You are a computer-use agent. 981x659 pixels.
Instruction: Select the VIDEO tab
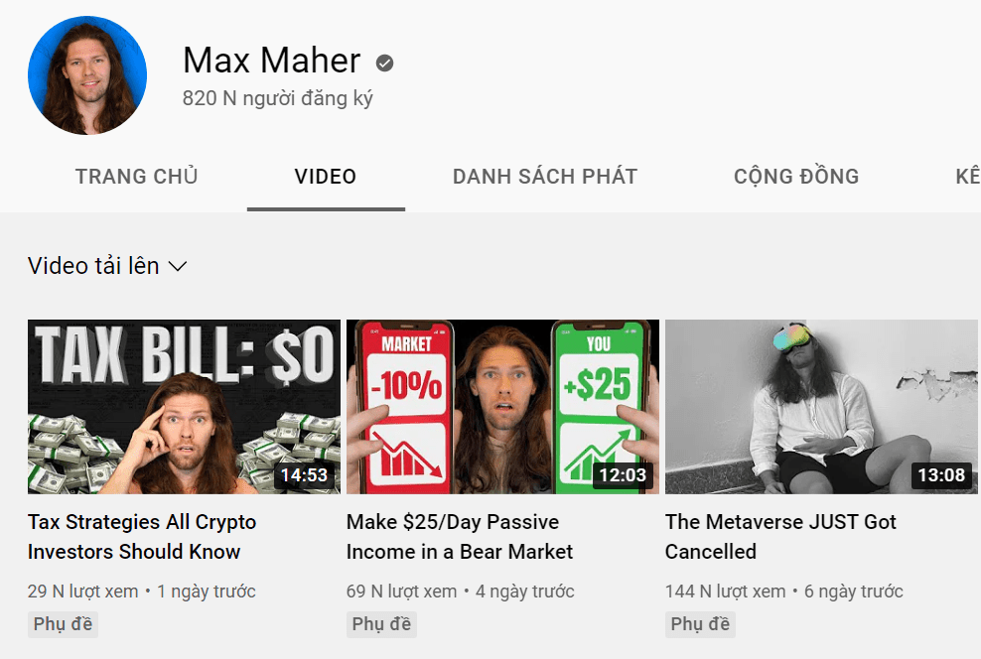pos(326,177)
